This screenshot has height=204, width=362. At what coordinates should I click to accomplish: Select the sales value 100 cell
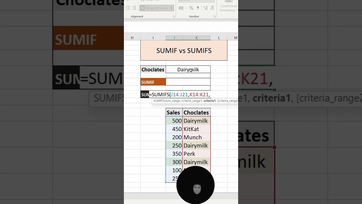pos(174,170)
